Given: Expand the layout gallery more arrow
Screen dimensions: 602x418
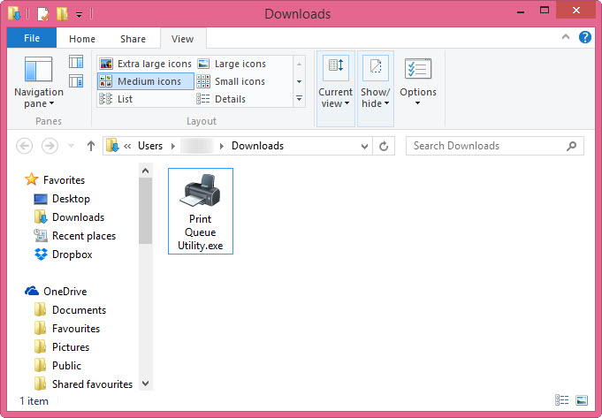Looking at the screenshot, I should coord(299,99).
